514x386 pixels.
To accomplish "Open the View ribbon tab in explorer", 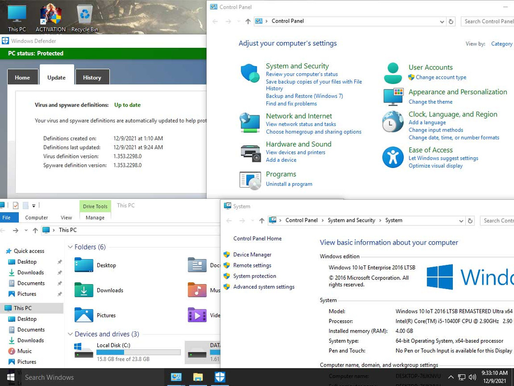I will coord(66,217).
